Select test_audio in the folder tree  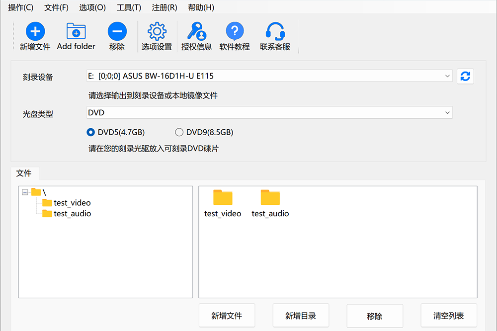point(72,214)
